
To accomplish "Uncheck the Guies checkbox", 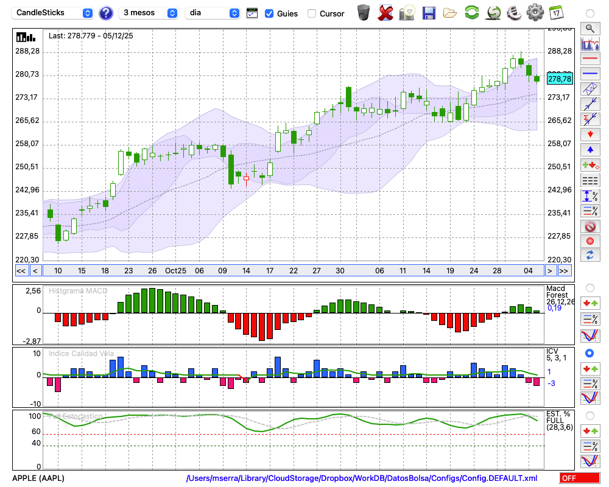I will pos(269,13).
